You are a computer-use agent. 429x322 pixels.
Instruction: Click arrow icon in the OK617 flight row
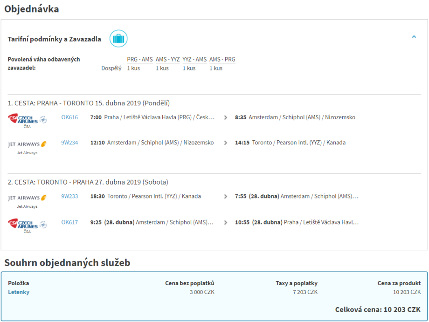pyautogui.click(x=226, y=223)
